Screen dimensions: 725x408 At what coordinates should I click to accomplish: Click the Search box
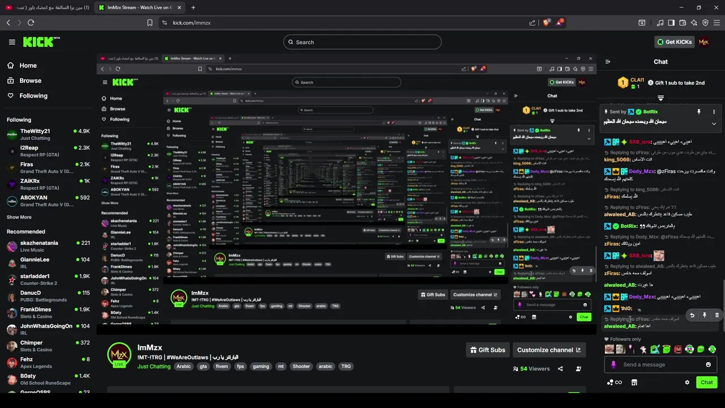[x=362, y=42]
